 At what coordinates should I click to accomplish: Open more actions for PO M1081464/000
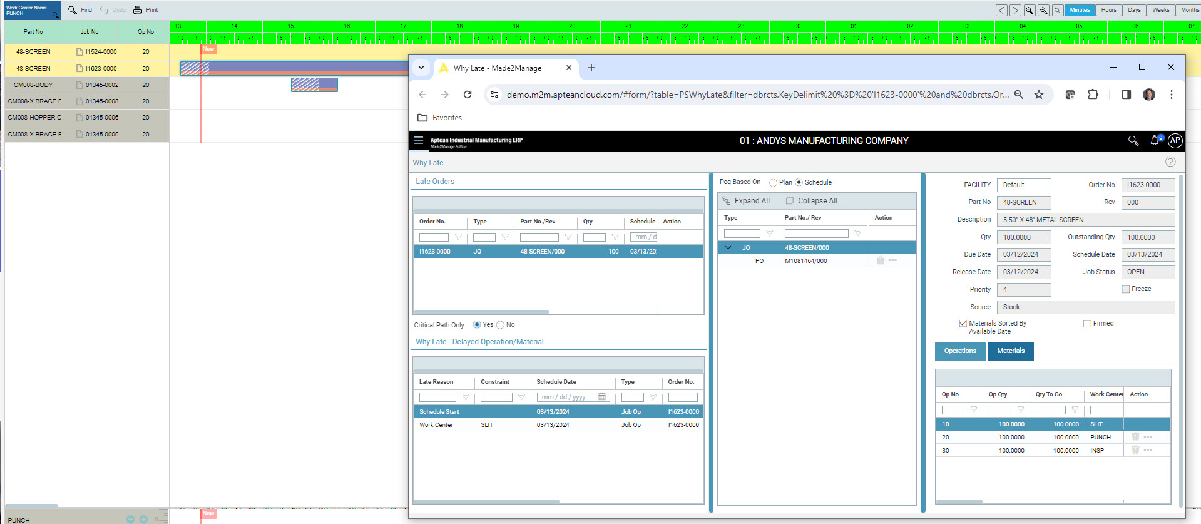(x=892, y=260)
